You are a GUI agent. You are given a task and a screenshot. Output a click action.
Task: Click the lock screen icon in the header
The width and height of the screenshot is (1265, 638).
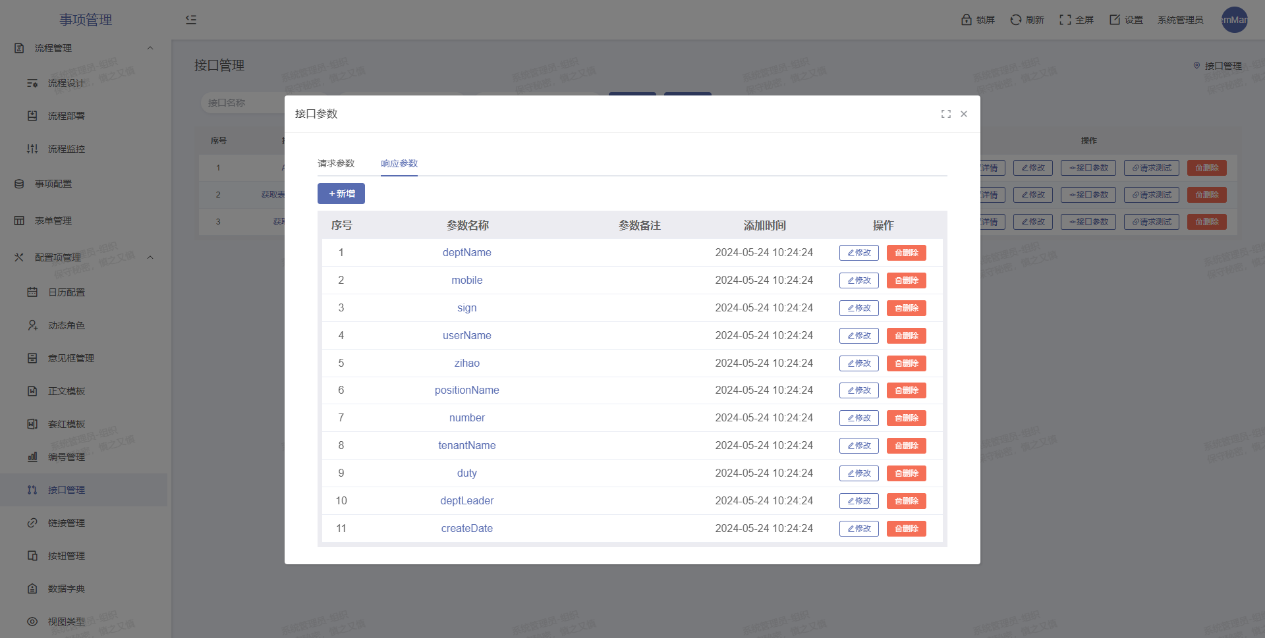point(967,20)
